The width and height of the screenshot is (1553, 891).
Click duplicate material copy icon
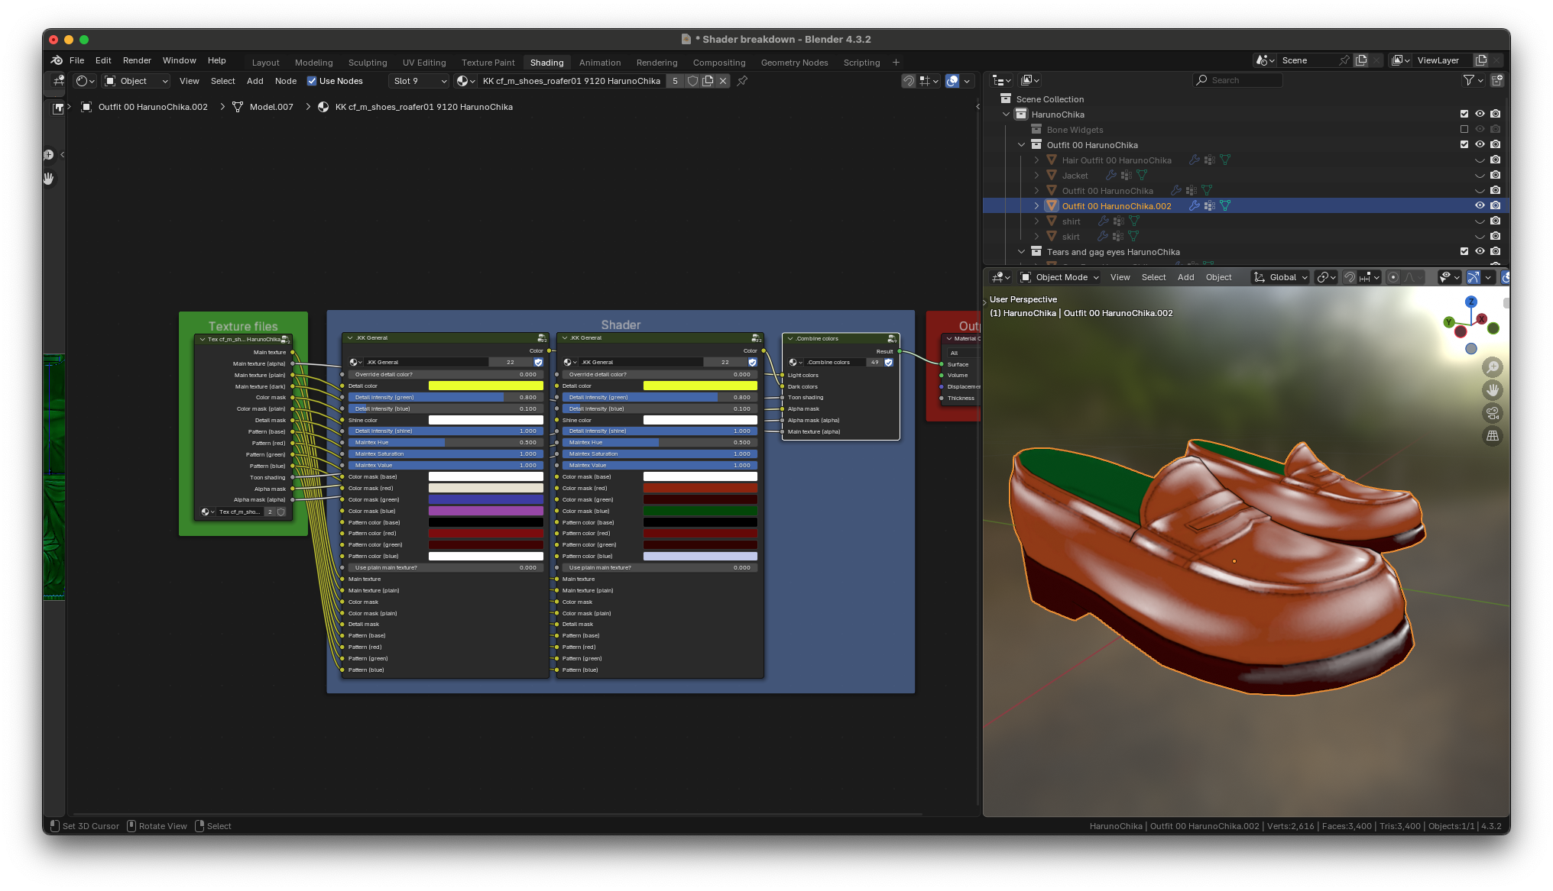(x=708, y=81)
